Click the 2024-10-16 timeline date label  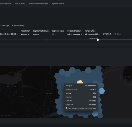click(94, 38)
